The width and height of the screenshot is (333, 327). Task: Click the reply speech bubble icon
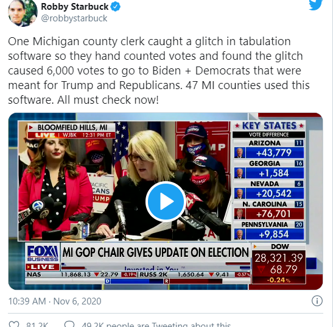[69, 324]
